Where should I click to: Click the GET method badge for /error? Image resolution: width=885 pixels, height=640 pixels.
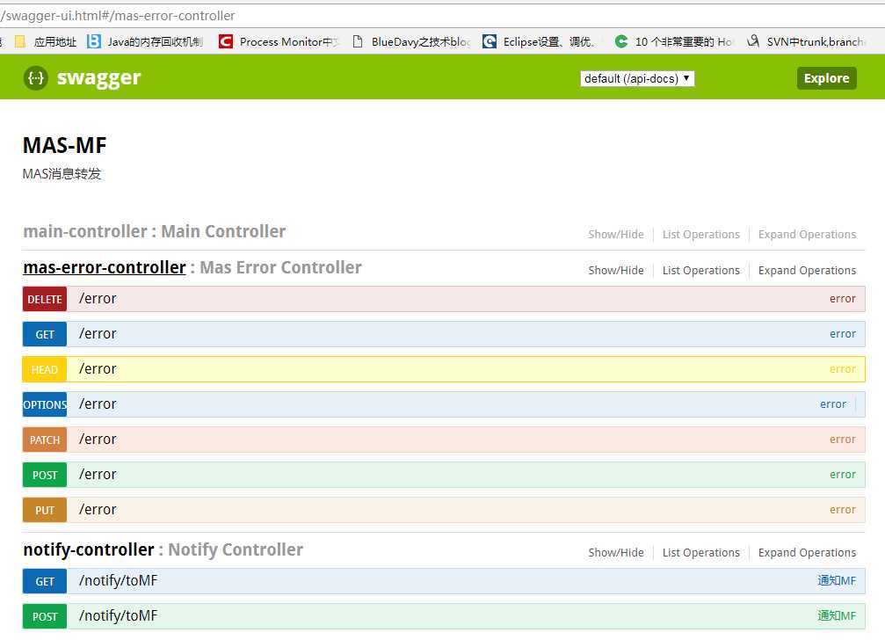pyautogui.click(x=45, y=334)
